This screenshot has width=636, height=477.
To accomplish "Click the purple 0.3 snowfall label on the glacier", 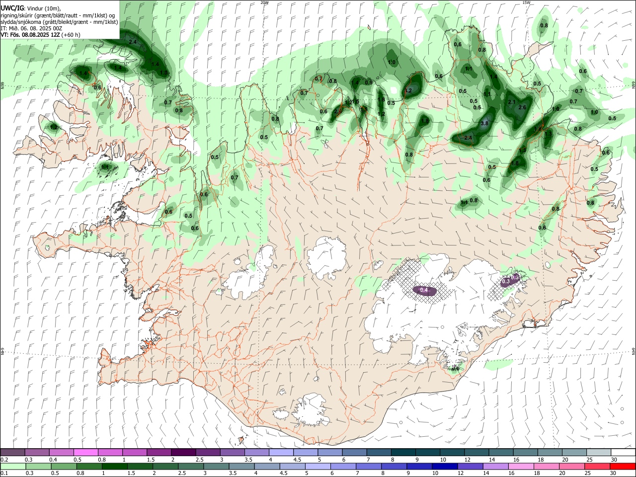I will tap(506, 282).
